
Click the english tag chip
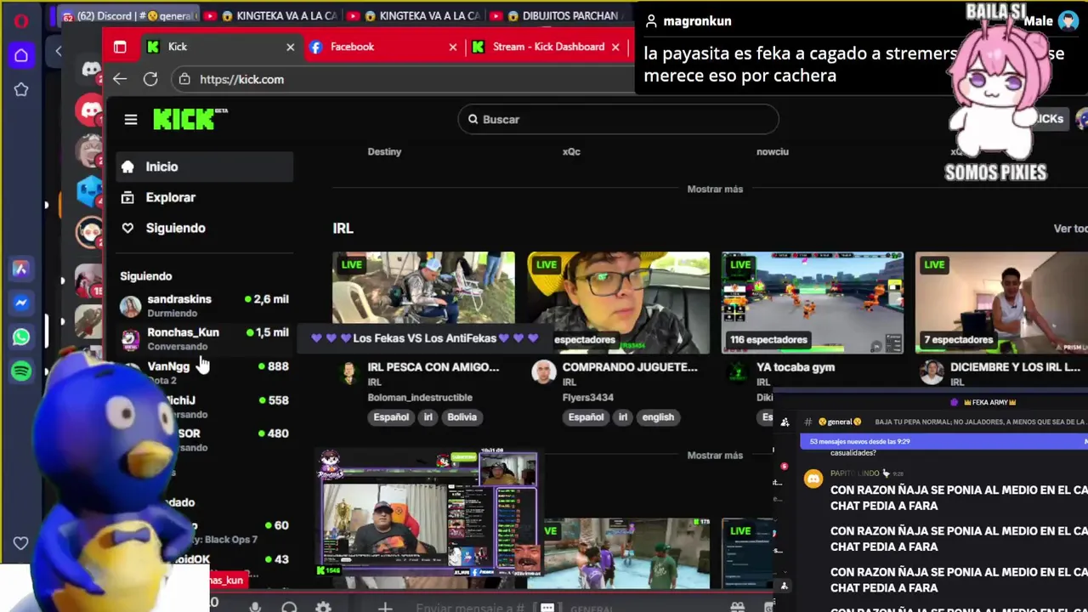[x=658, y=417]
